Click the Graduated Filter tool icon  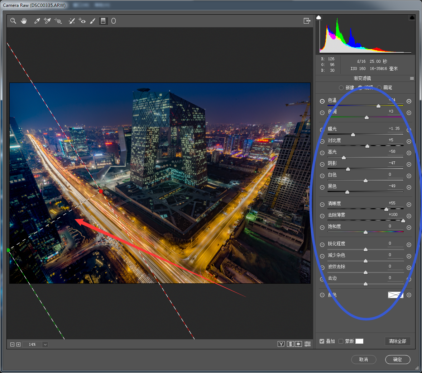click(x=103, y=21)
